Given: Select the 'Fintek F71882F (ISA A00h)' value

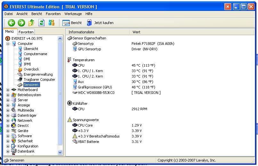Looking at the screenshot, I should [x=153, y=44].
